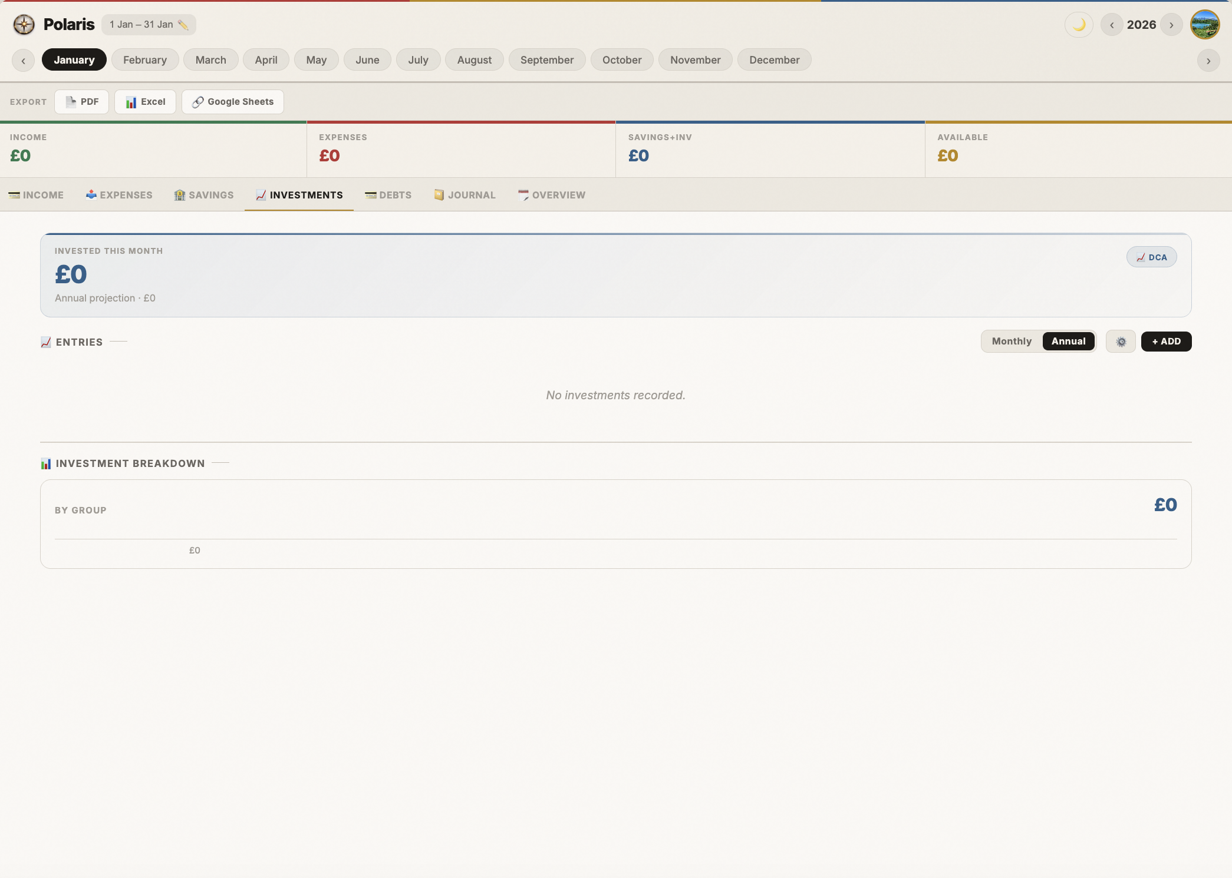The width and height of the screenshot is (1232, 878).
Task: Open the Investments tab
Action: [x=299, y=195]
